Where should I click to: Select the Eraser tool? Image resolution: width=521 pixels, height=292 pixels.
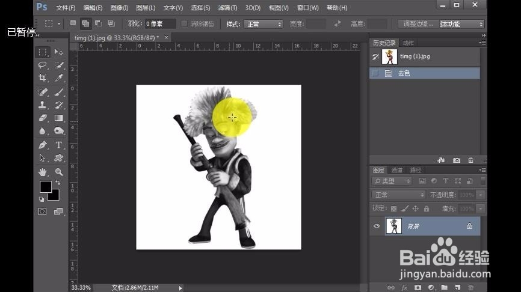43,118
